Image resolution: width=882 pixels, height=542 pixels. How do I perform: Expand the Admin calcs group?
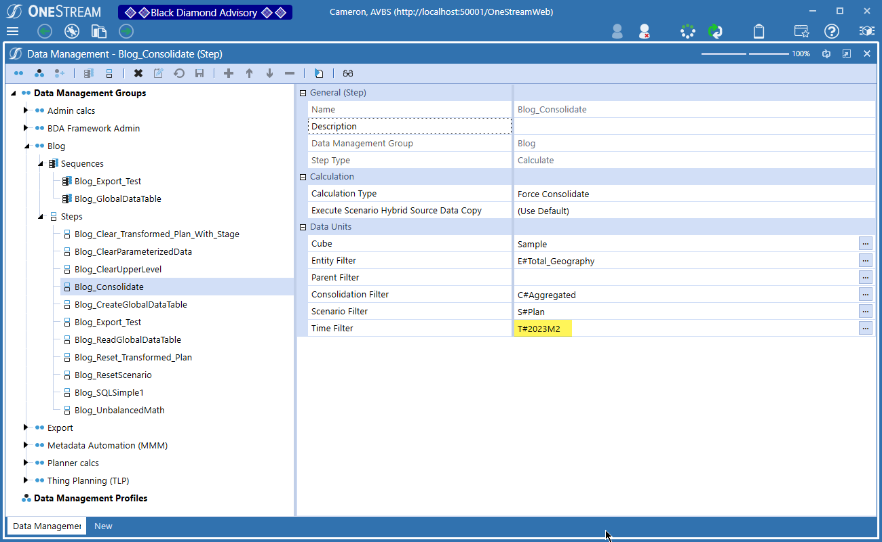[26, 110]
